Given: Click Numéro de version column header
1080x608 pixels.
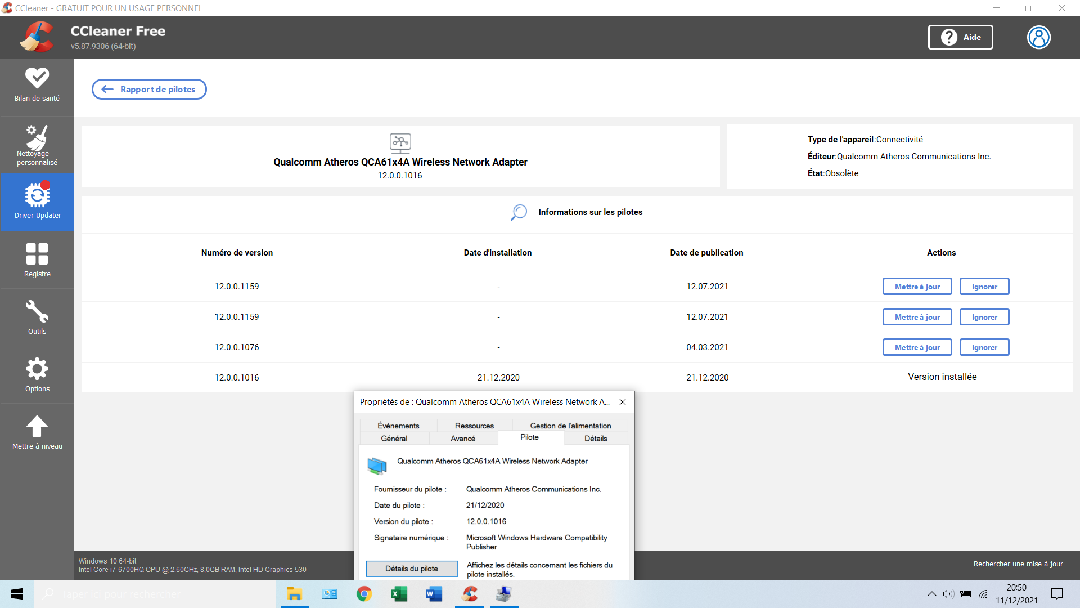Looking at the screenshot, I should [237, 253].
